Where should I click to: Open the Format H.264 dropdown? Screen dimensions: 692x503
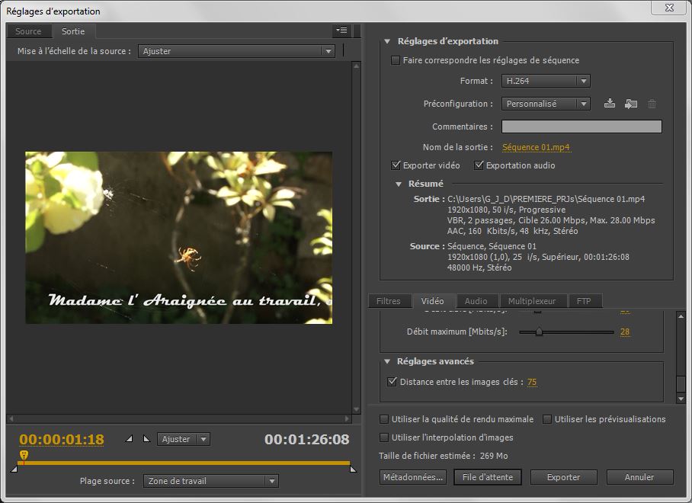546,81
